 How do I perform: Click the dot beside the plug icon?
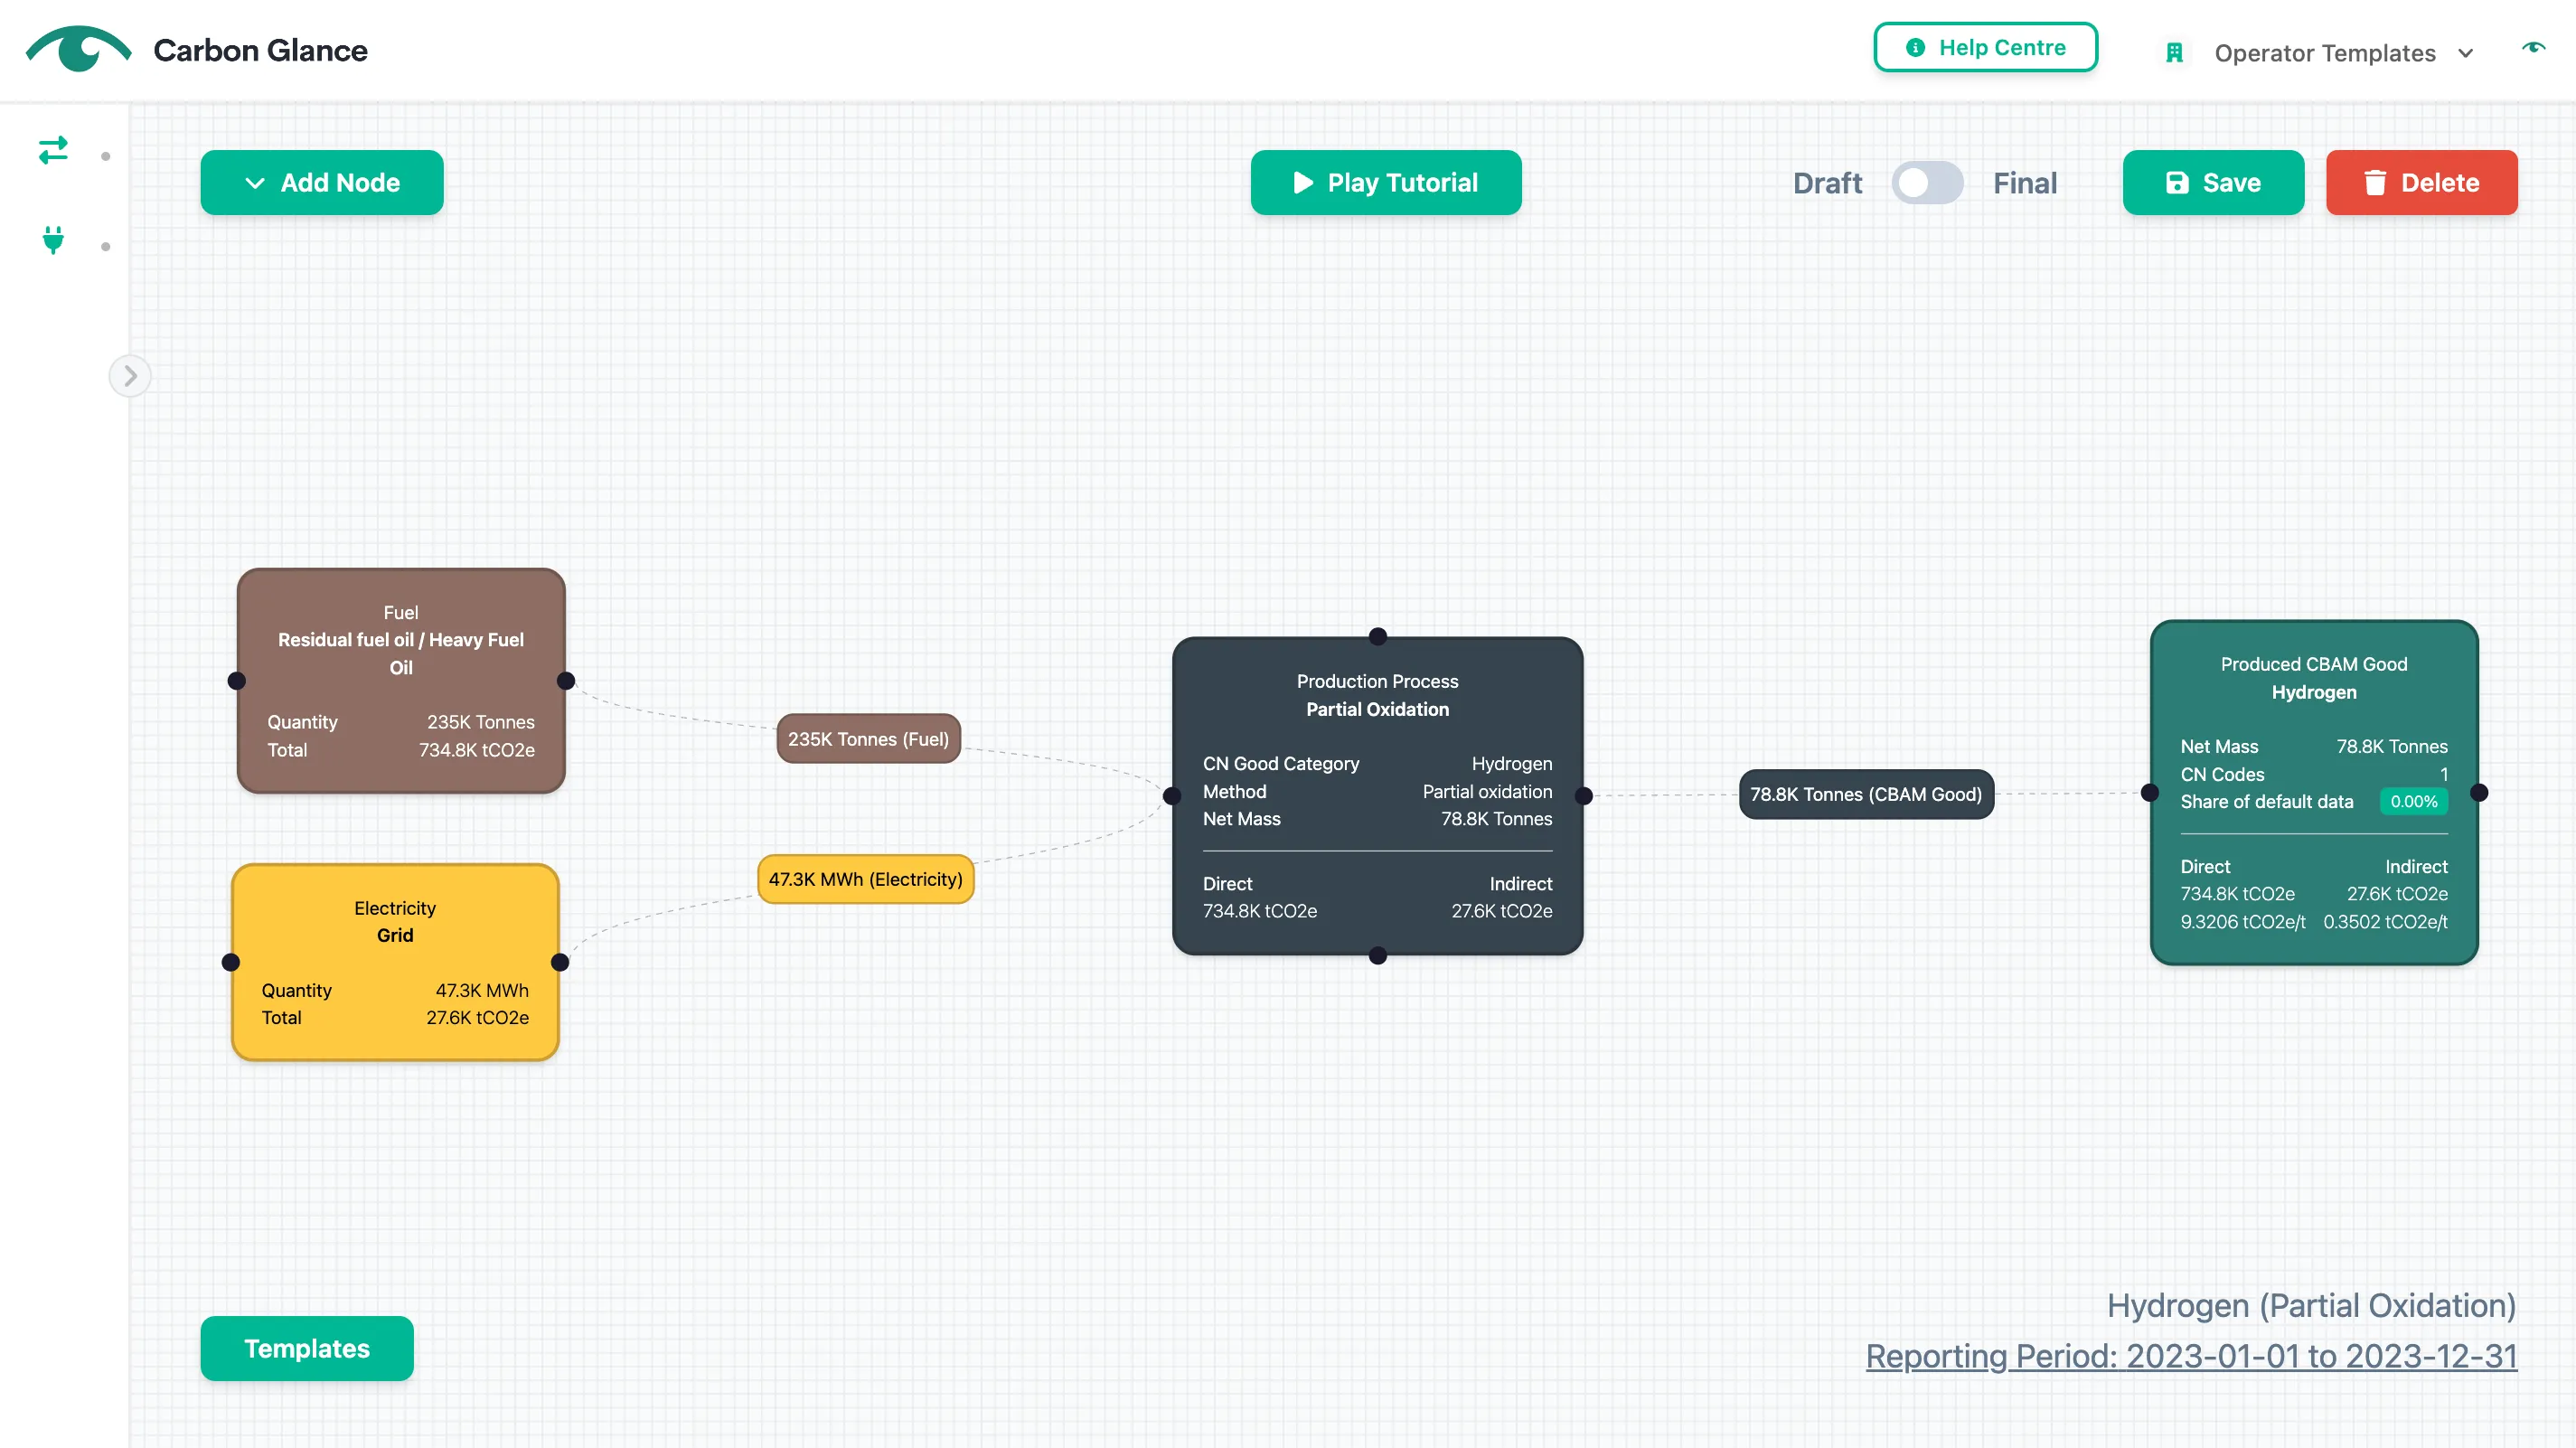(106, 247)
